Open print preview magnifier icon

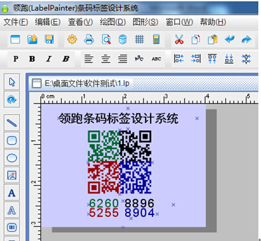(x=106, y=40)
